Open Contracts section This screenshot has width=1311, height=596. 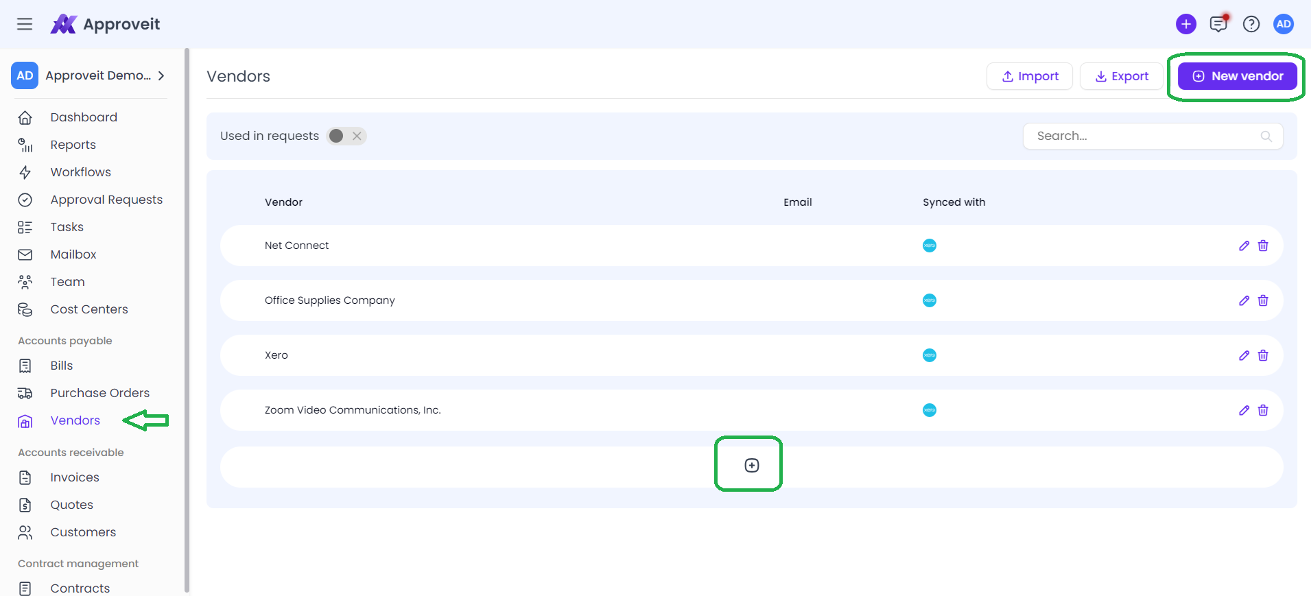(80, 588)
